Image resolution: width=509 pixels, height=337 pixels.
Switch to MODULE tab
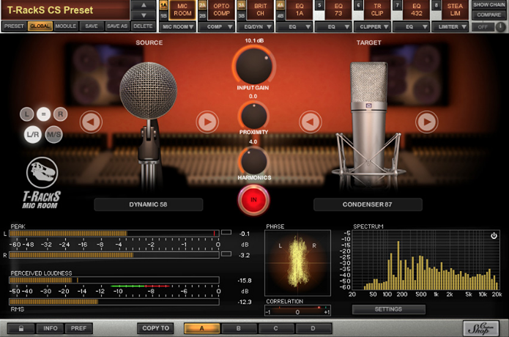point(66,26)
